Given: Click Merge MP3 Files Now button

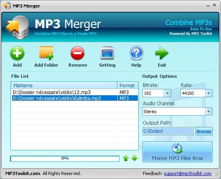Looking at the screenshot, I should (x=177, y=152).
